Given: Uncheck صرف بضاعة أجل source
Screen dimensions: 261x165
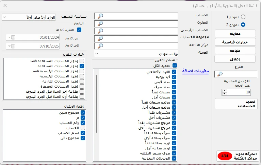Looking at the screenshot, I should (x=174, y=138).
